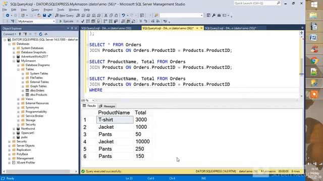Collapse the MyAmazon database node

[14, 61]
